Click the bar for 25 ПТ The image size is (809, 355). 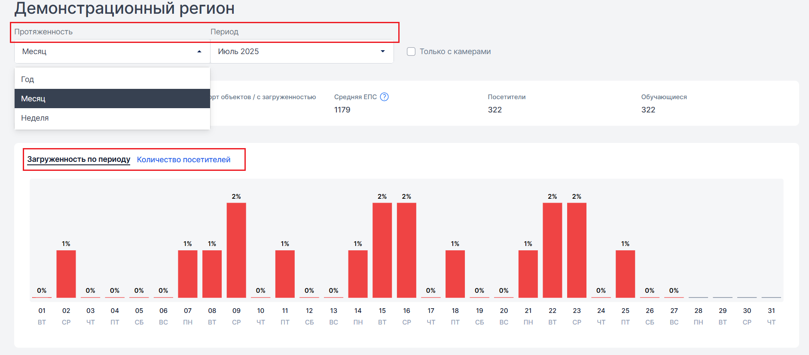(625, 274)
